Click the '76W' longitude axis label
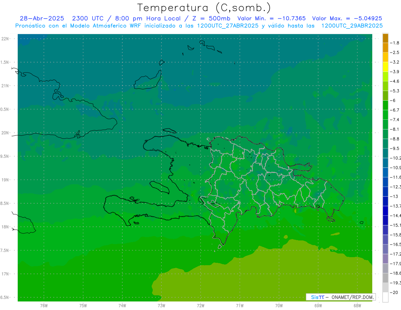401x310 pixels. (44, 305)
